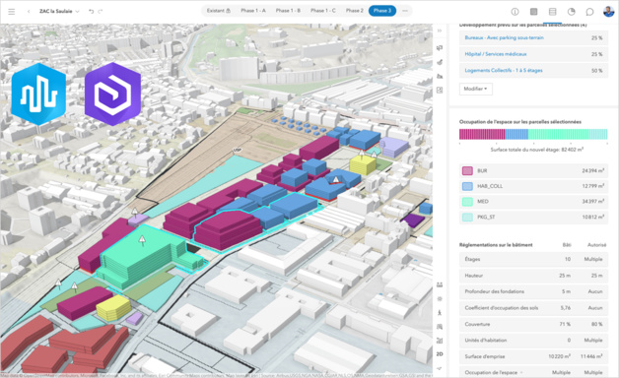Collapse the side panel with double chevron

[440, 31]
